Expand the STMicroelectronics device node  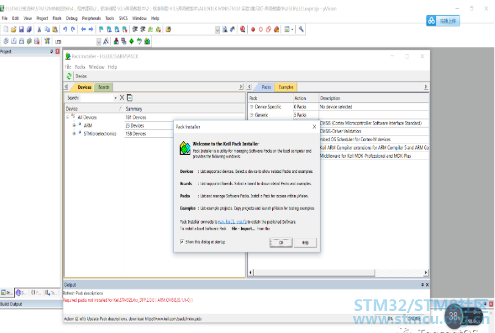74,134
